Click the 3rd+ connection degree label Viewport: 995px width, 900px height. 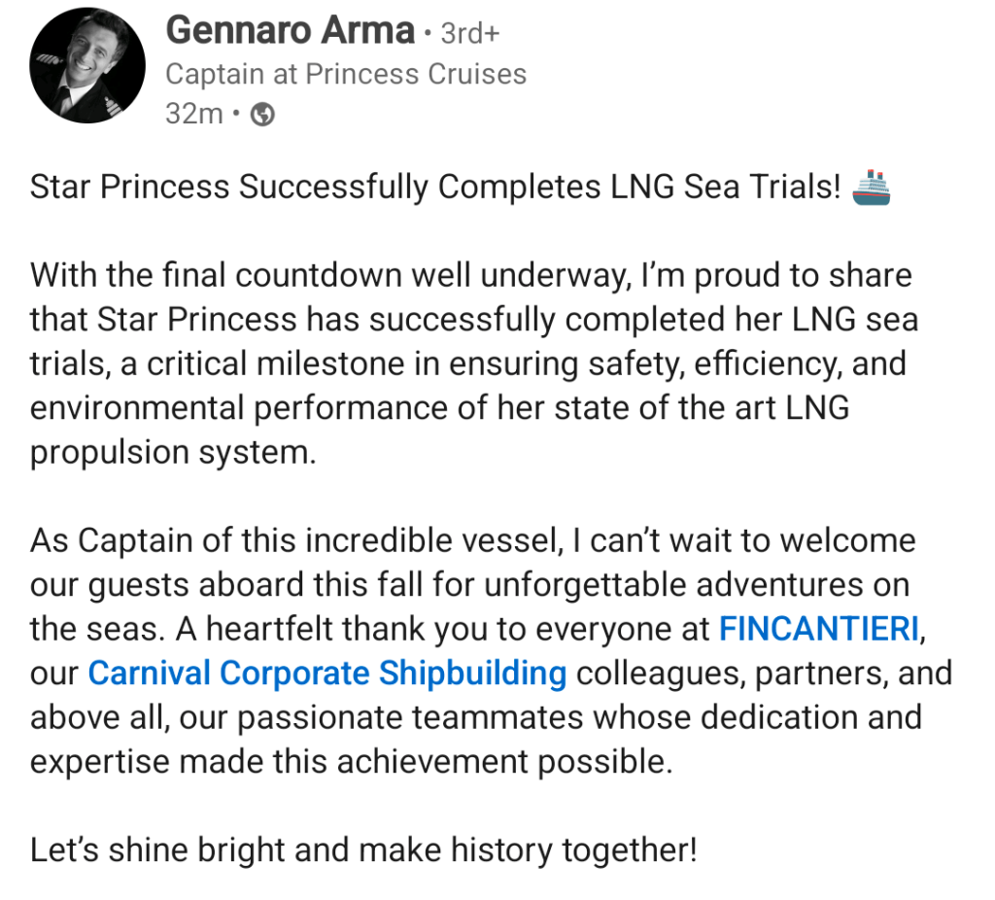470,33
